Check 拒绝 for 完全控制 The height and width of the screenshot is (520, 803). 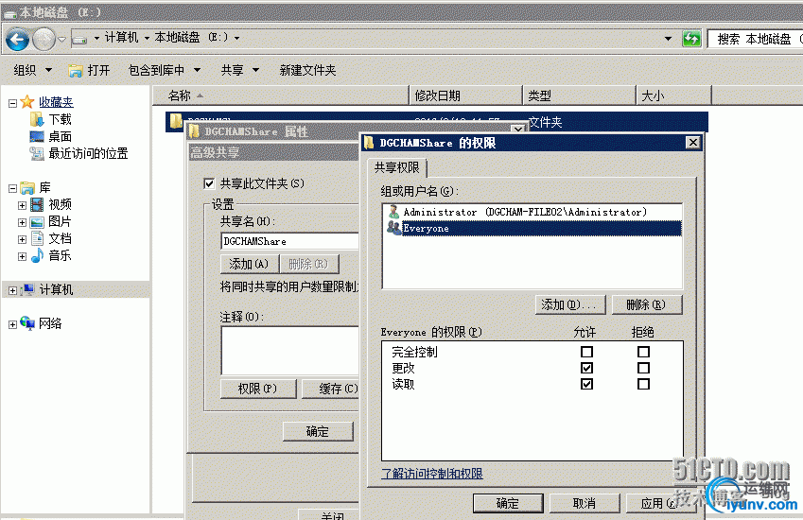[644, 352]
